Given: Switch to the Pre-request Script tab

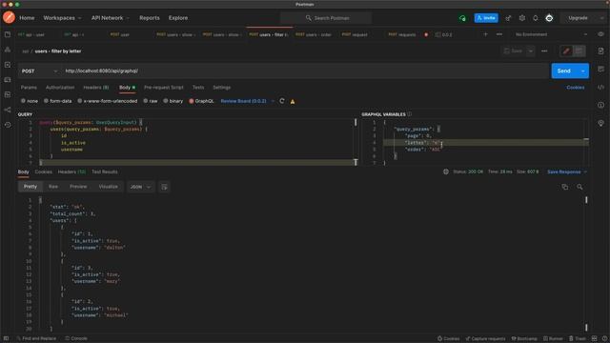Looking at the screenshot, I should pyautogui.click(x=163, y=88).
